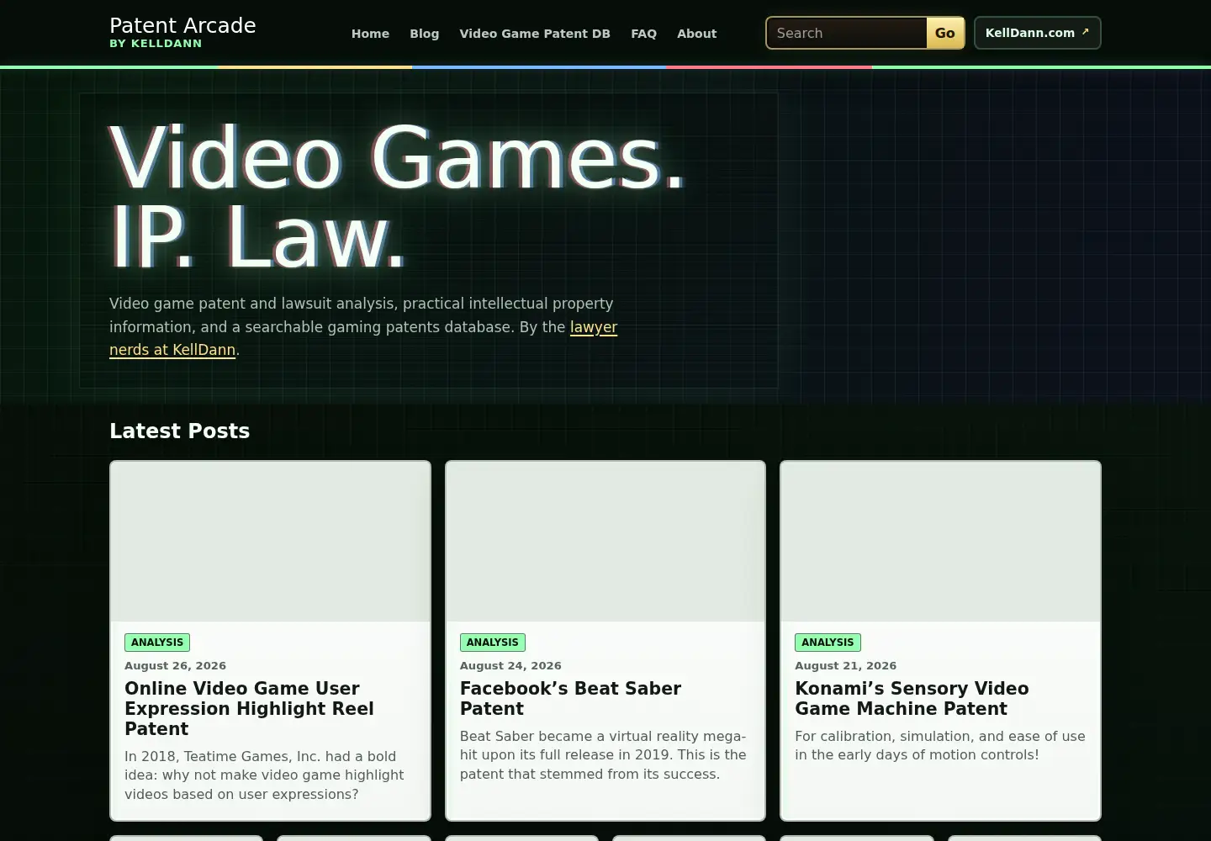The width and height of the screenshot is (1211, 841).
Task: Open the Patent Arcade site logo
Action: point(182,33)
